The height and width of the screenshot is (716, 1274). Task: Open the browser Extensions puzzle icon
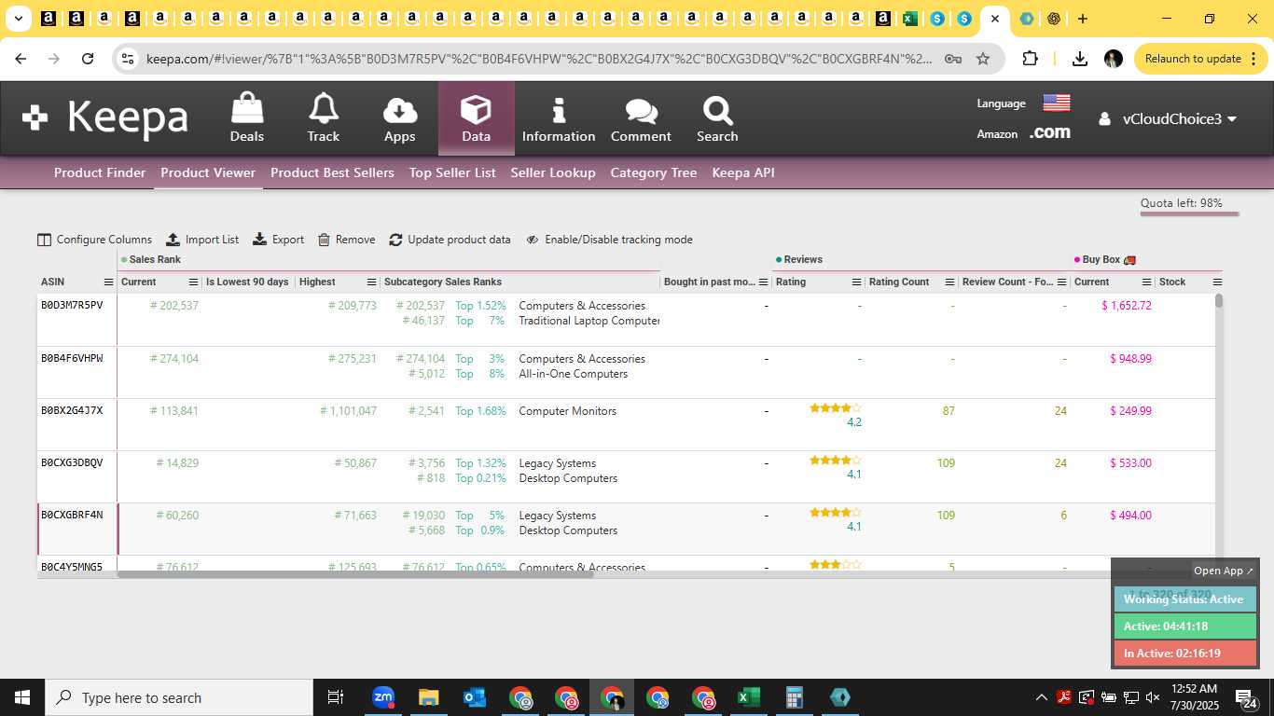tap(1030, 59)
